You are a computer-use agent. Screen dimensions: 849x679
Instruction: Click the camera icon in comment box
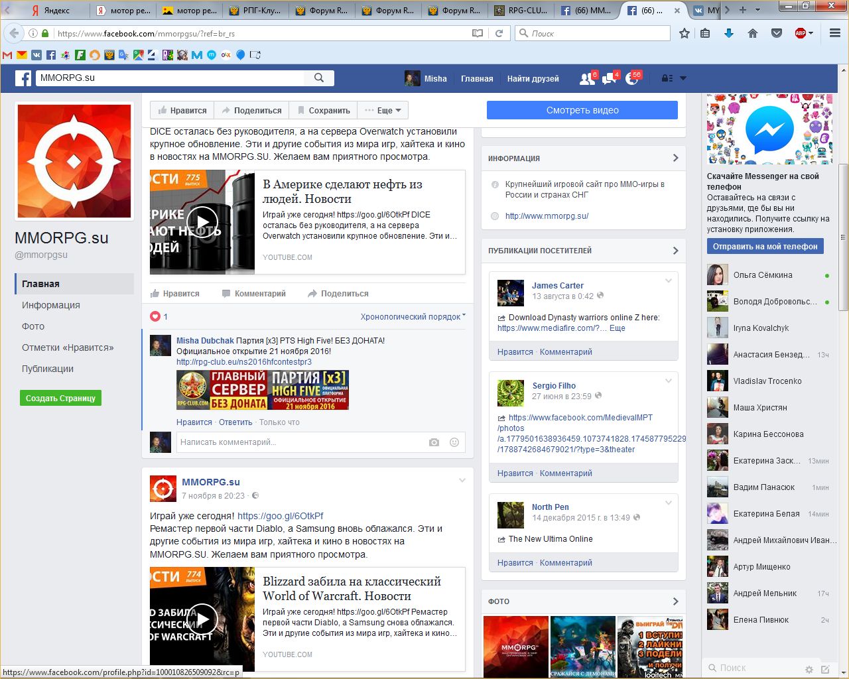[434, 442]
